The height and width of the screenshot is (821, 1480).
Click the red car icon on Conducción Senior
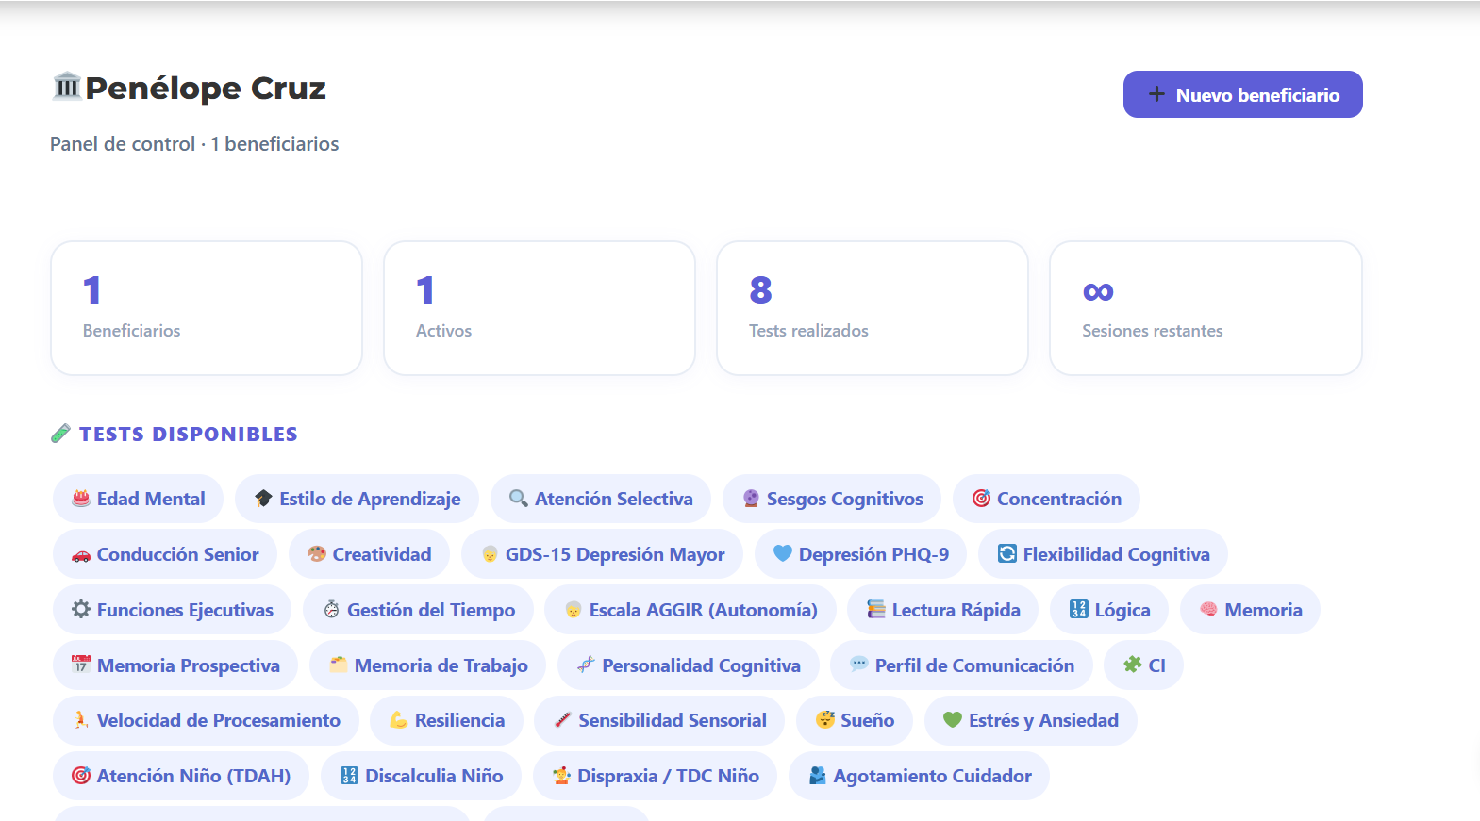point(81,554)
